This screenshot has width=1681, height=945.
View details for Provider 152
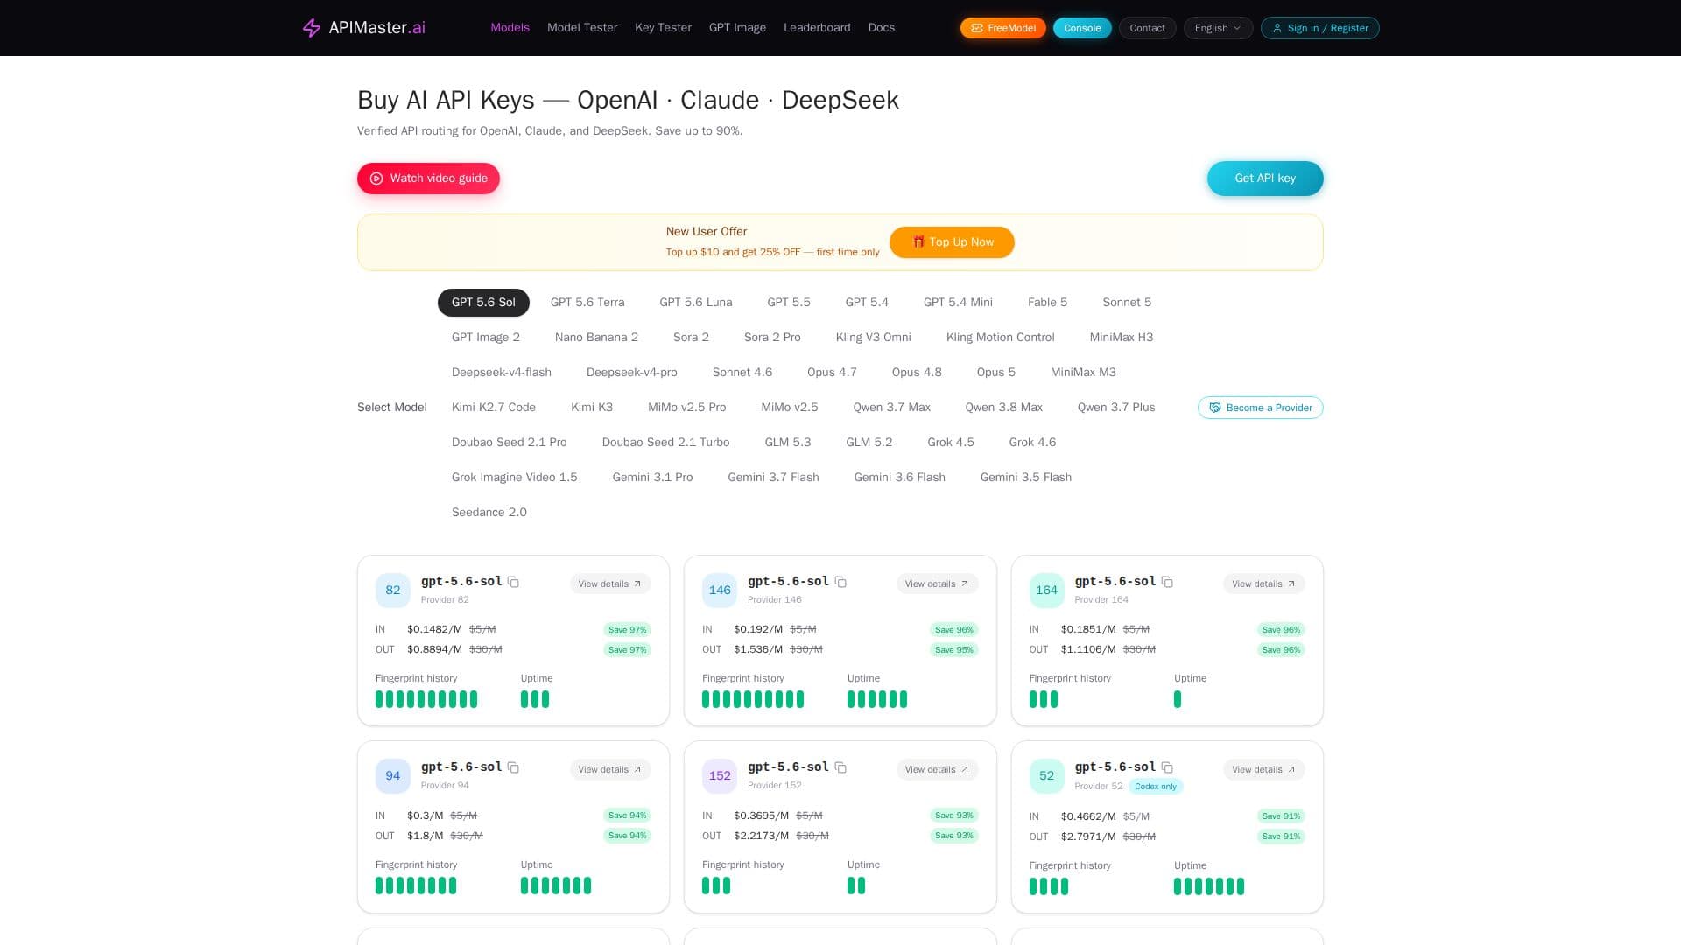(938, 769)
